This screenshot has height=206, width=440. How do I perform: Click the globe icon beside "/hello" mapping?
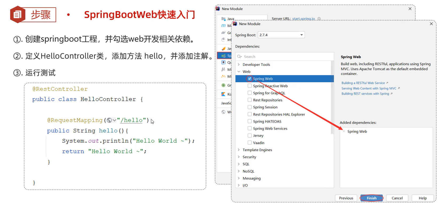pyautogui.click(x=109, y=120)
